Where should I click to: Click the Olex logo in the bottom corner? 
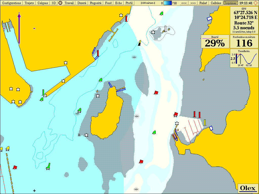point(248,188)
